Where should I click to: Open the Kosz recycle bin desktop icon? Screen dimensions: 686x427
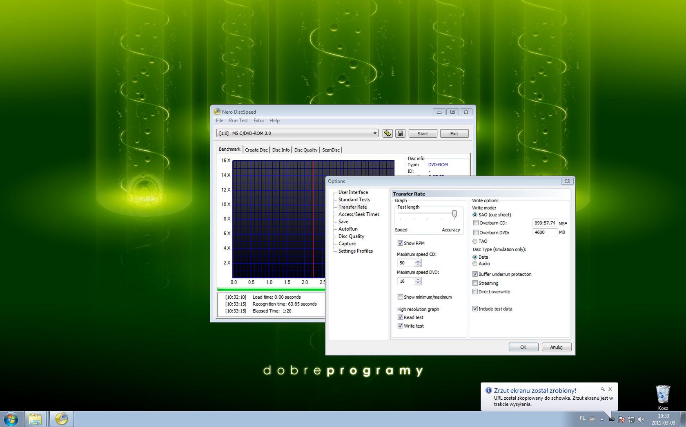point(663,398)
